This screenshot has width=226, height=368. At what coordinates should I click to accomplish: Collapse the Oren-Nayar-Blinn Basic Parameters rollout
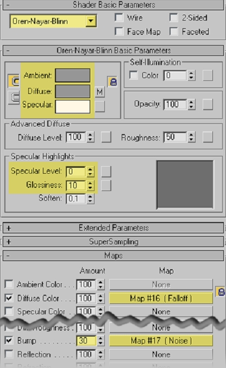click(113, 50)
